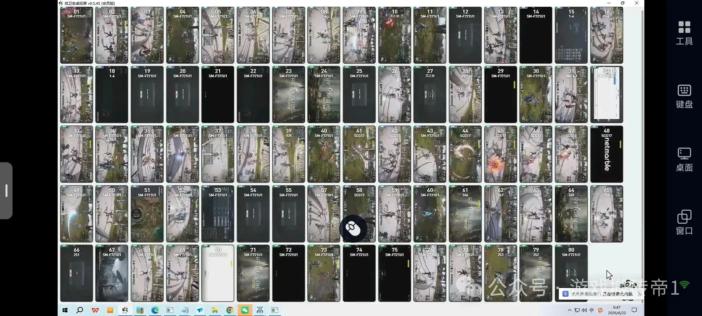
Task: Select device screen 66 labeled 251
Action: coord(76,273)
